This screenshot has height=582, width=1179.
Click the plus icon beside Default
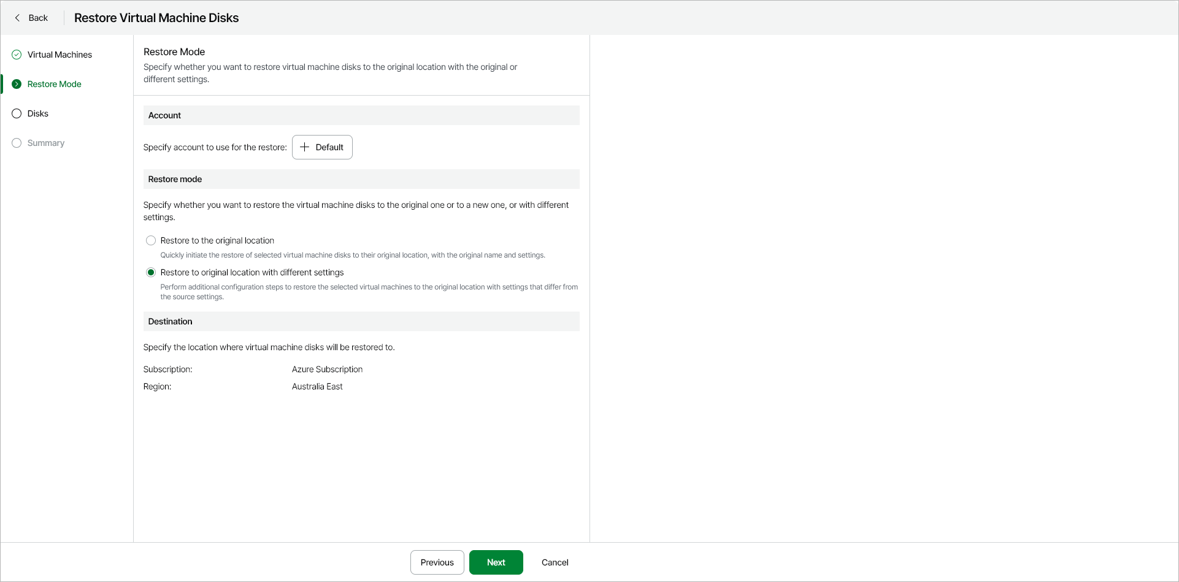(304, 147)
